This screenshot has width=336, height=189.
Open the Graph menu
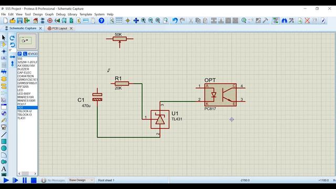[49, 14]
